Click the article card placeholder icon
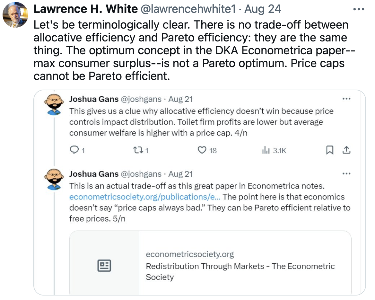This screenshot has width=375, height=300. click(x=104, y=266)
